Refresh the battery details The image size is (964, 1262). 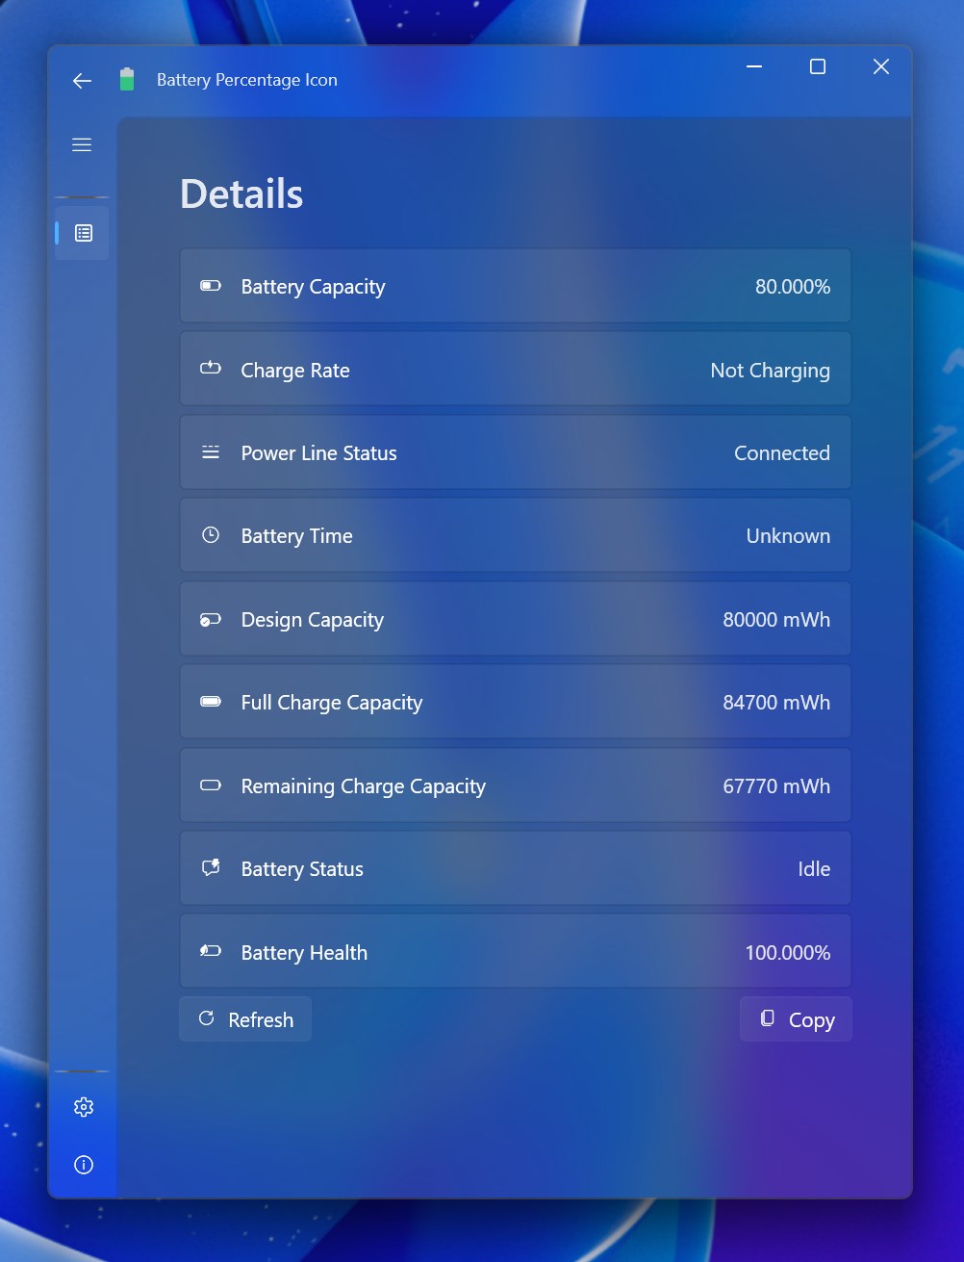pyautogui.click(x=245, y=1019)
